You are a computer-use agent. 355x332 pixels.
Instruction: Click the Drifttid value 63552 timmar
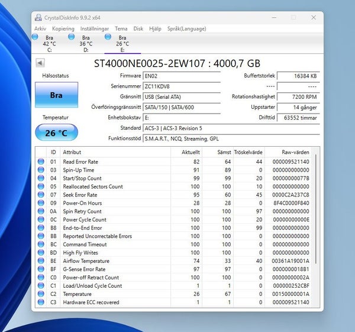tap(298, 118)
